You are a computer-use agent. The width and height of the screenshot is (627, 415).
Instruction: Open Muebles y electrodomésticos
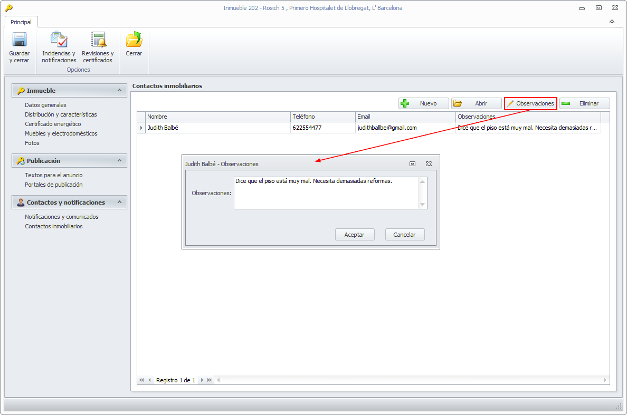pos(61,134)
